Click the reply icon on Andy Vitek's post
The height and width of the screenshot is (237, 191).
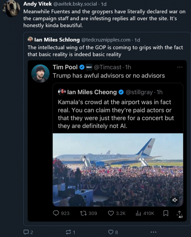pos(26,232)
